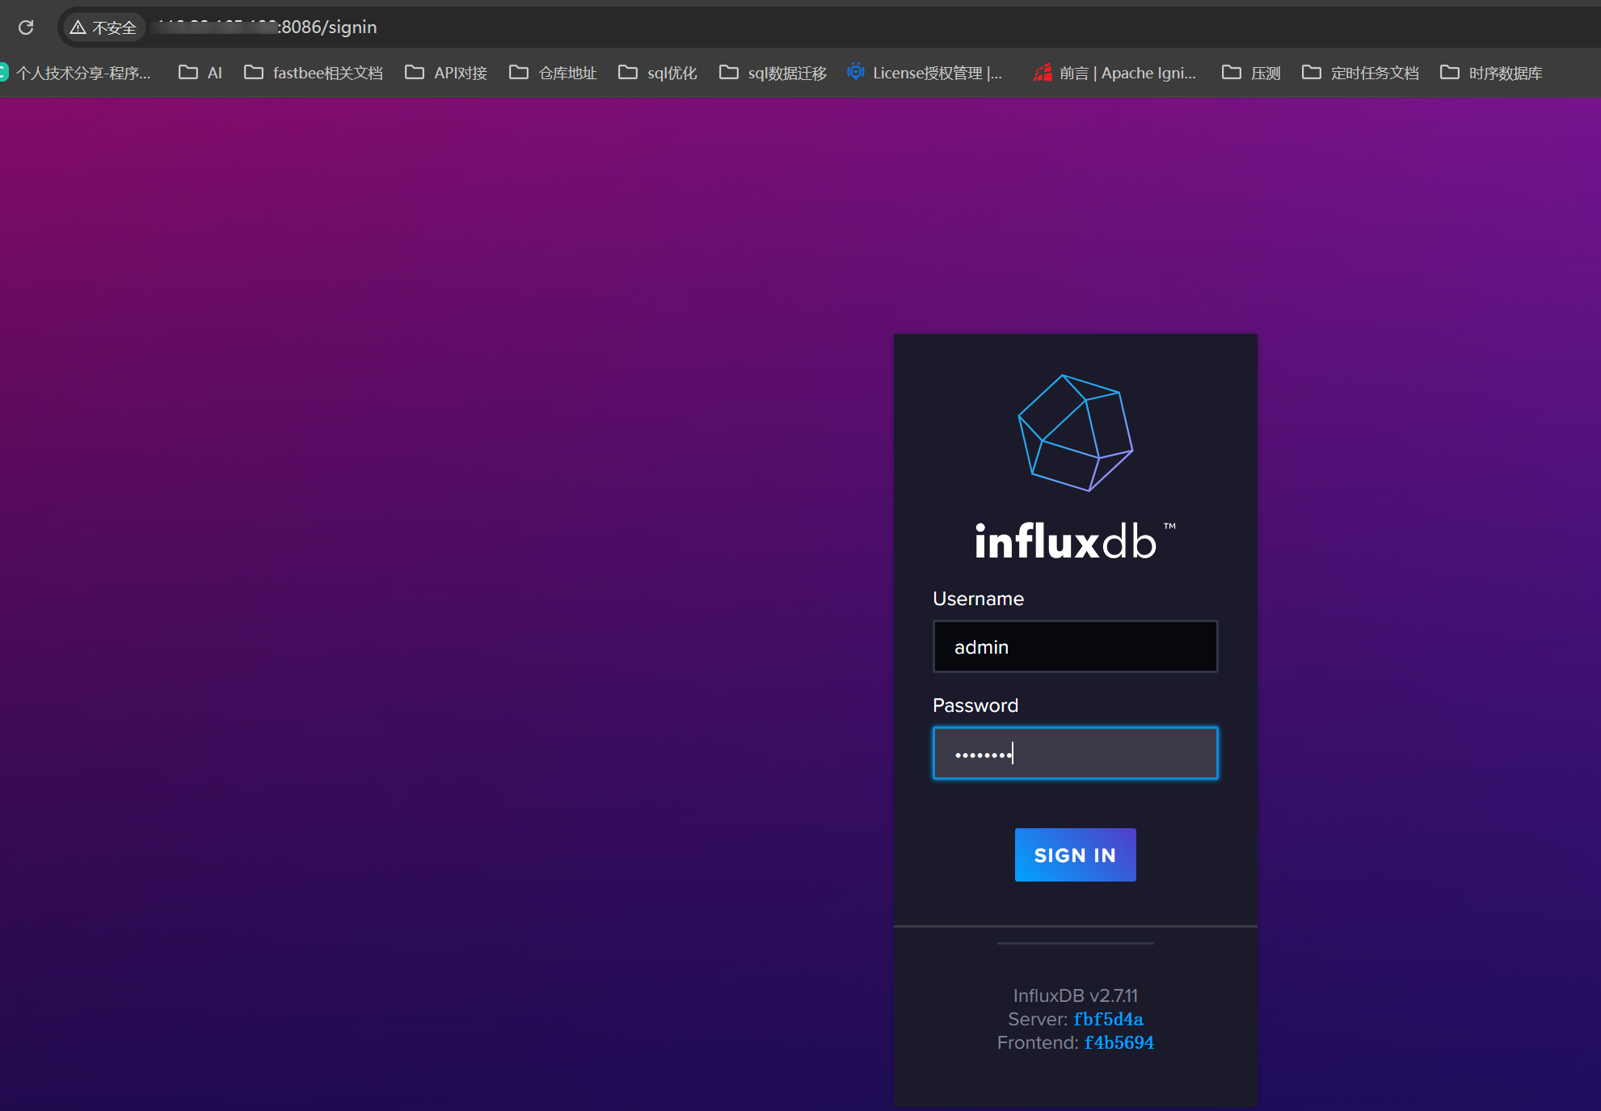This screenshot has height=1111, width=1601.
Task: Click the Username label
Action: click(x=978, y=599)
